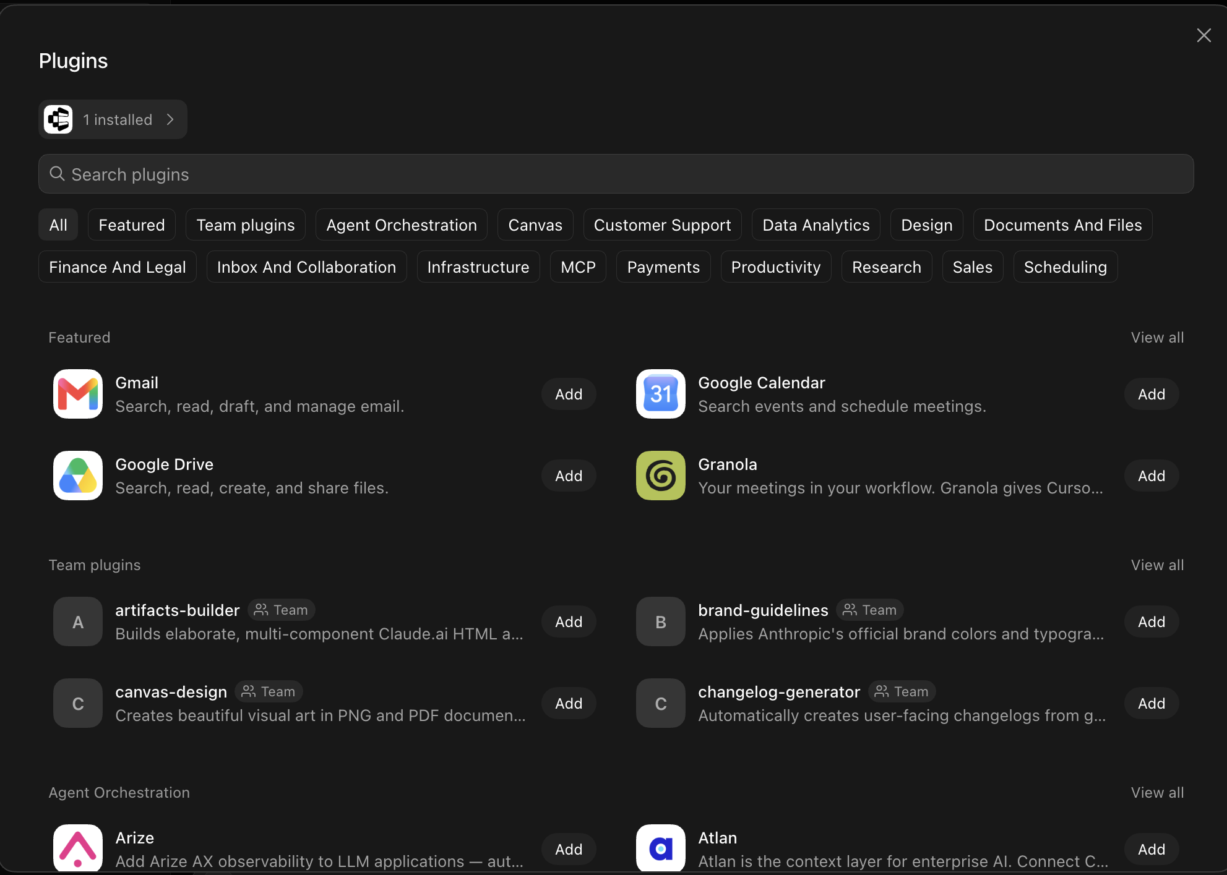The width and height of the screenshot is (1227, 875).
Task: Add the changelog-generator plugin
Action: pos(1152,703)
